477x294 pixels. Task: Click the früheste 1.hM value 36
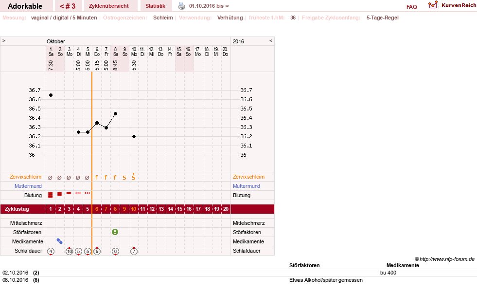point(293,18)
